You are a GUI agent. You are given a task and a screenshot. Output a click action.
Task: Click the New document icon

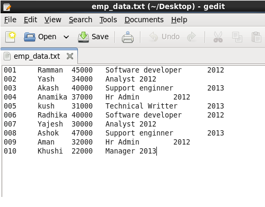tap(10, 37)
